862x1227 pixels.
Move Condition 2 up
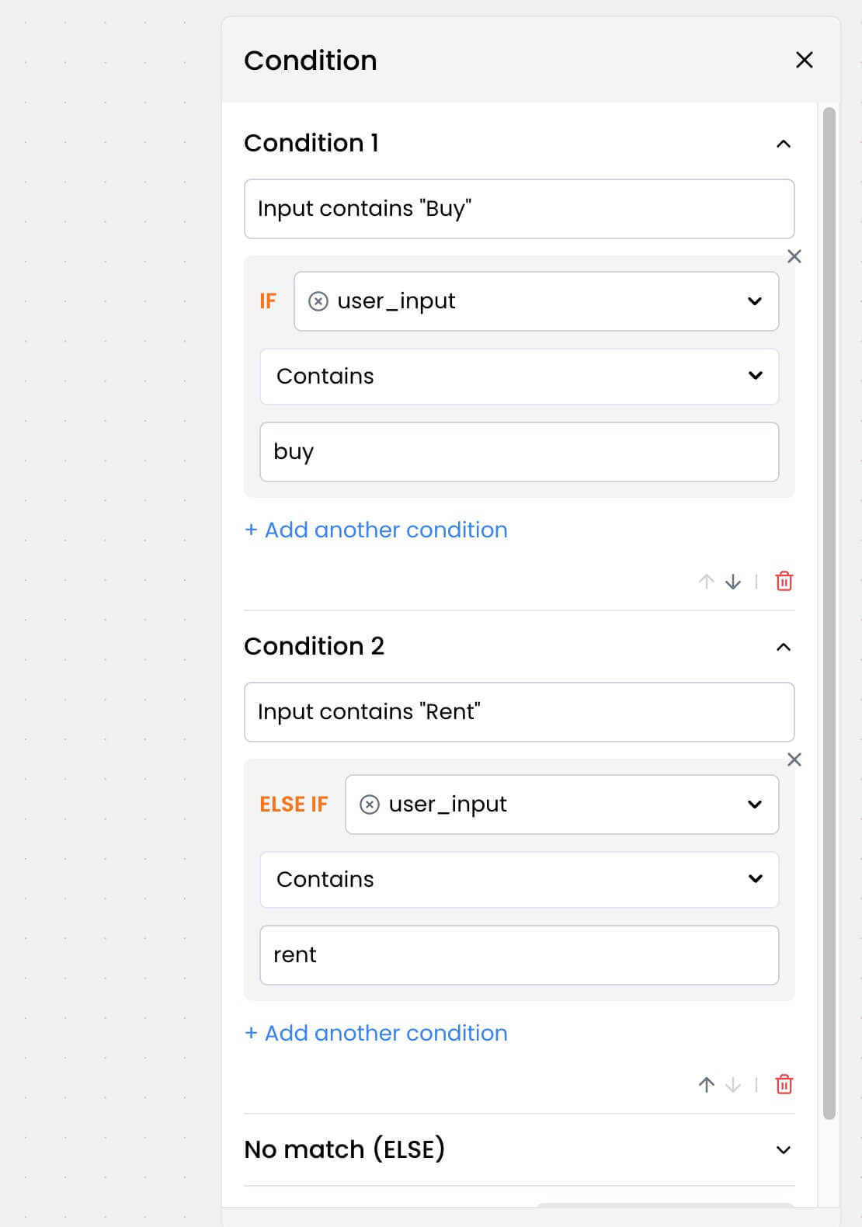(x=706, y=1085)
